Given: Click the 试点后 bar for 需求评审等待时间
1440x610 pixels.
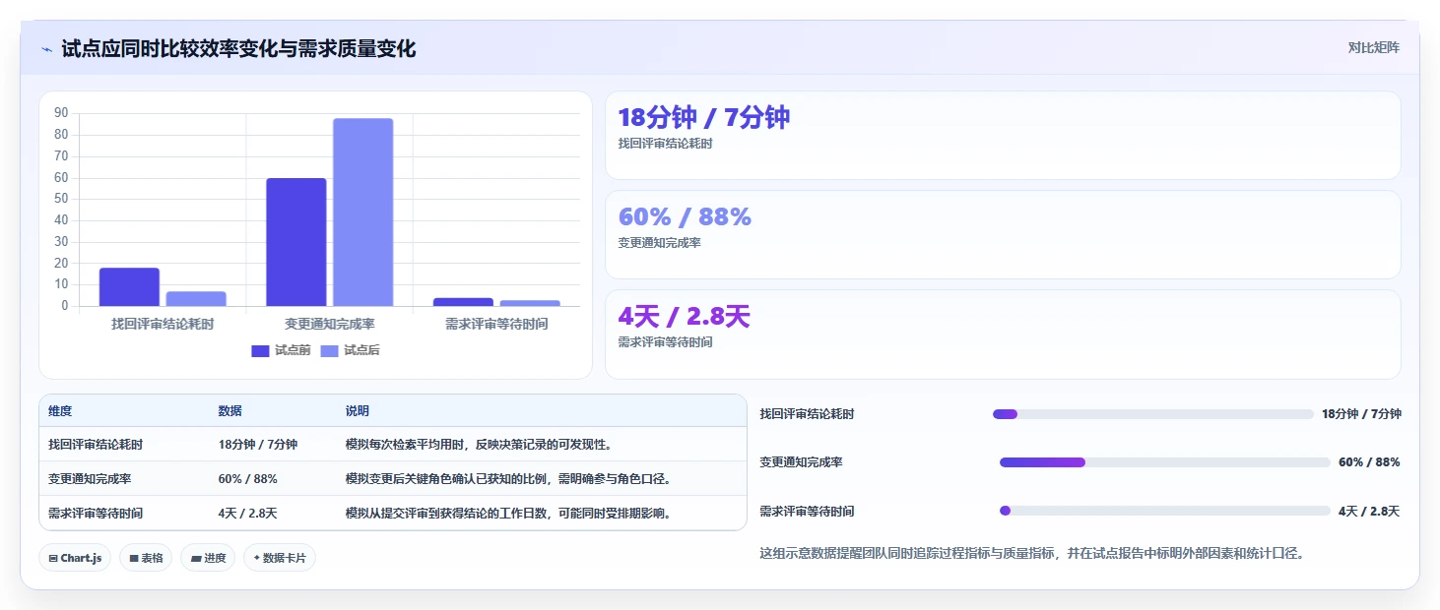Looking at the screenshot, I should click(530, 303).
